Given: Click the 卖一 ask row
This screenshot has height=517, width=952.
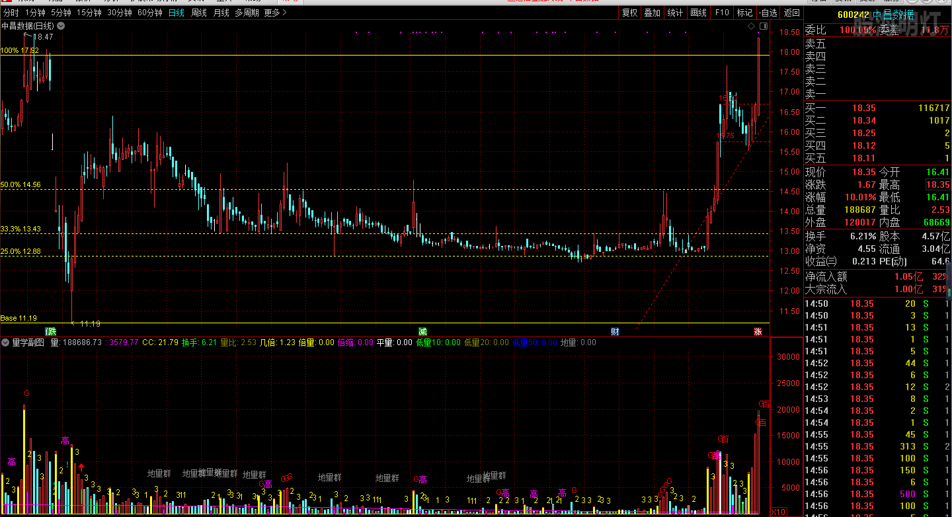Looking at the screenshot, I should [x=877, y=95].
